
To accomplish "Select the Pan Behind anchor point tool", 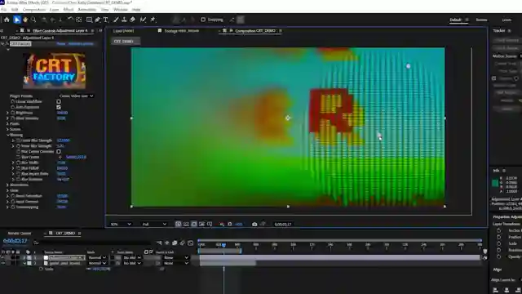I will coord(79,20).
